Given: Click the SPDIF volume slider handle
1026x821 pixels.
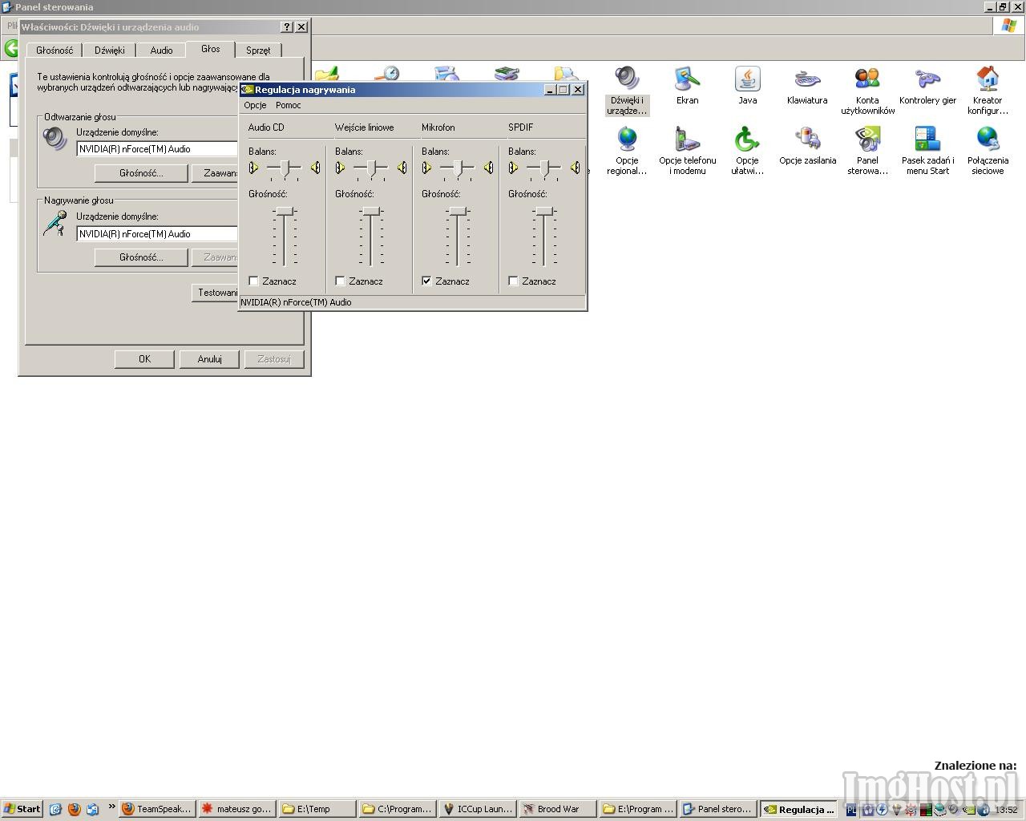Looking at the screenshot, I should pyautogui.click(x=544, y=211).
